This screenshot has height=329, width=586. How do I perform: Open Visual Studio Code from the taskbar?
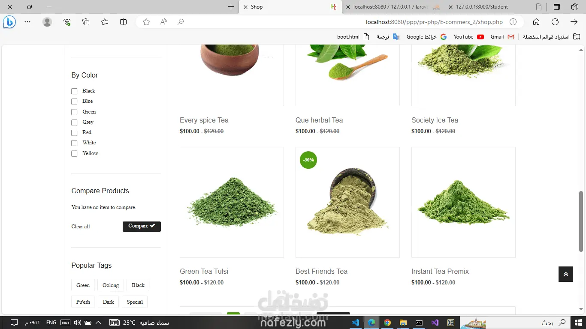coord(355,323)
